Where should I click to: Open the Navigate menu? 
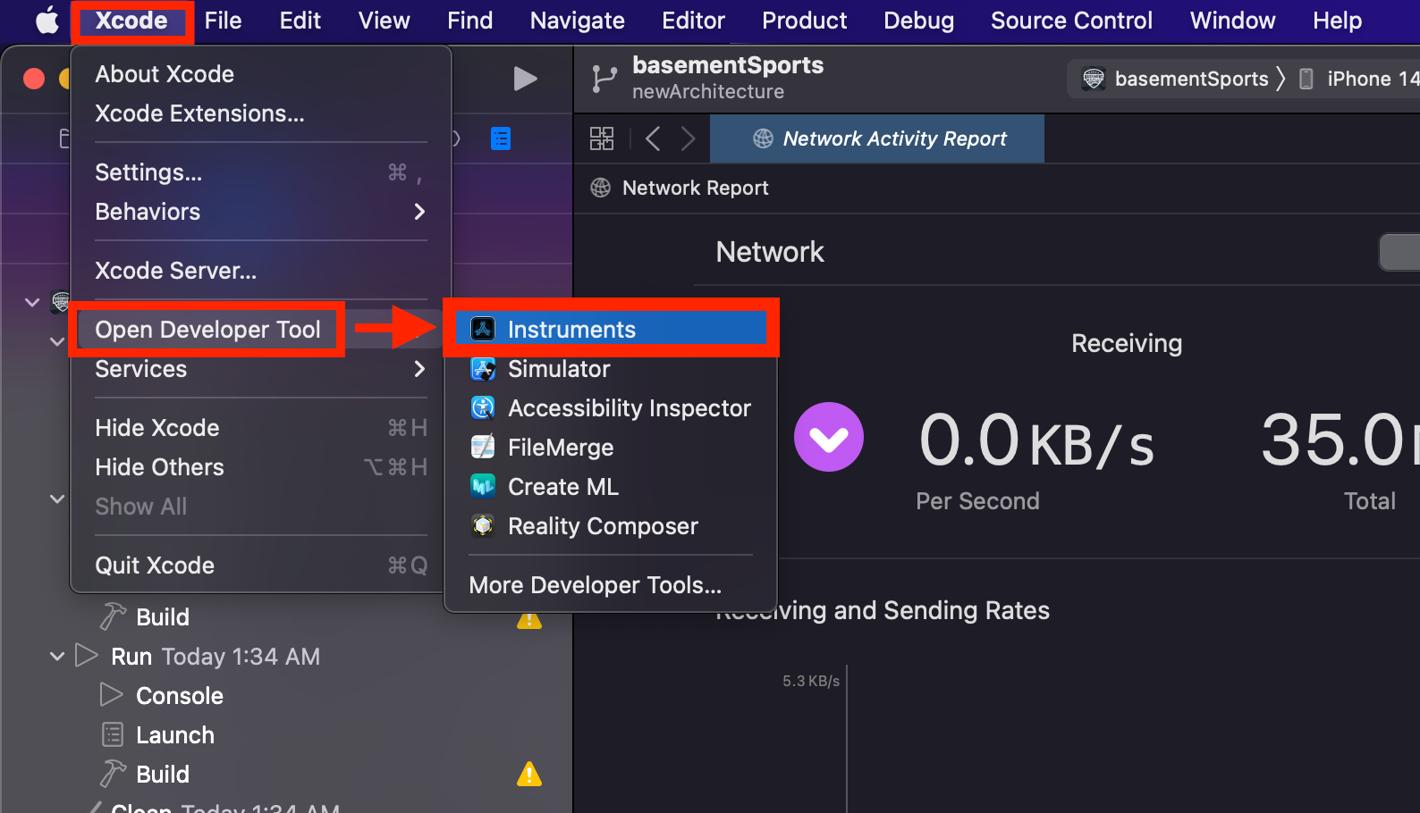578,21
